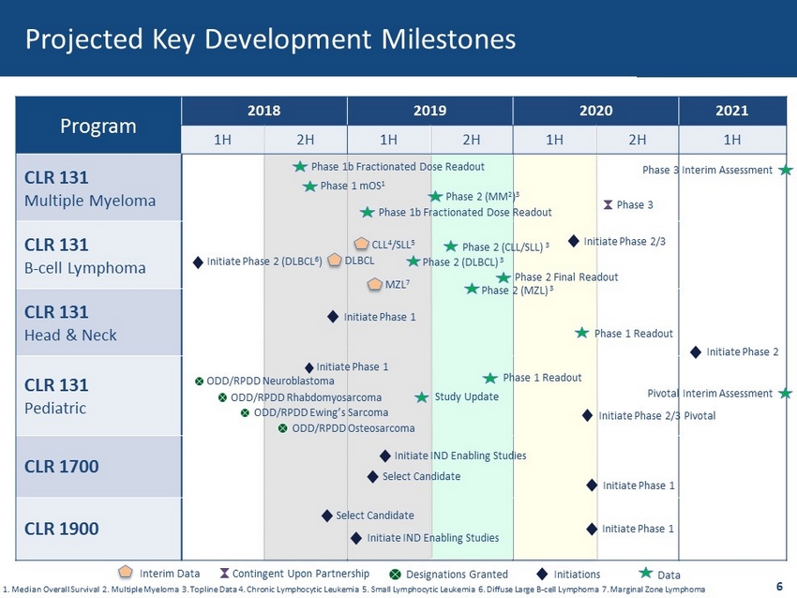This screenshot has height=598, width=797.
Task: Select the Program column header cell
Action: coord(98,125)
